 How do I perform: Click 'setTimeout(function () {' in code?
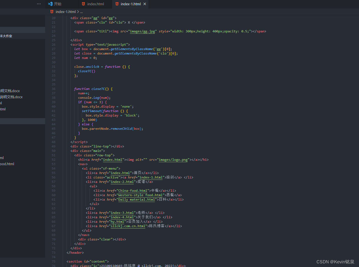pos(105,111)
